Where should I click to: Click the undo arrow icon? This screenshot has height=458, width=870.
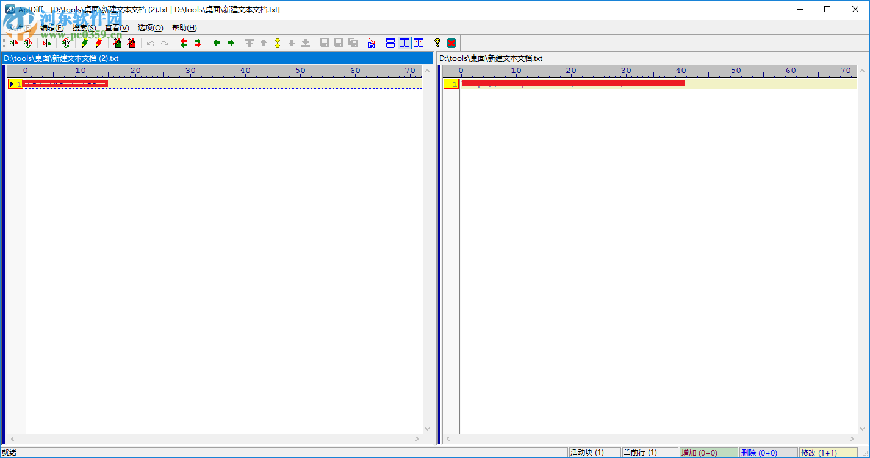[151, 43]
